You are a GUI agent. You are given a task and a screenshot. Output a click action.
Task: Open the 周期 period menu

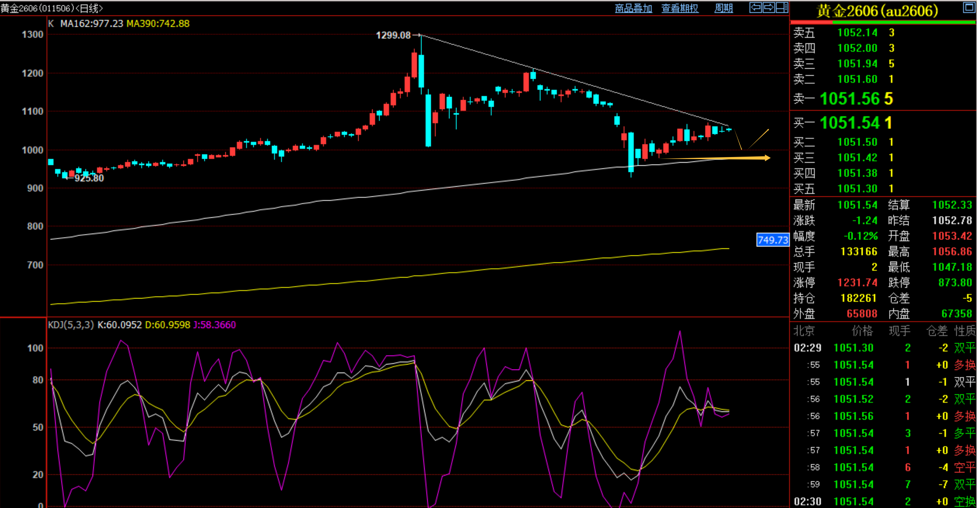(x=723, y=8)
